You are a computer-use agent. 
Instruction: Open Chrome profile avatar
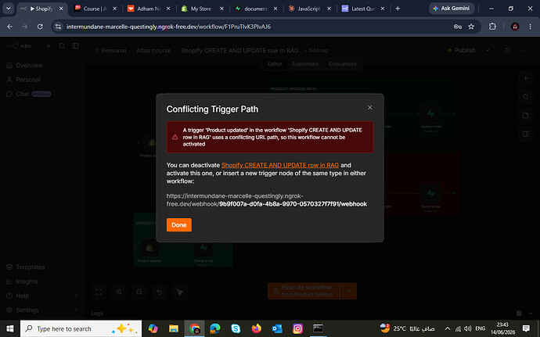[515, 27]
